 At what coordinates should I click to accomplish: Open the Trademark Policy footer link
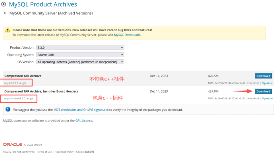coord(64,152)
